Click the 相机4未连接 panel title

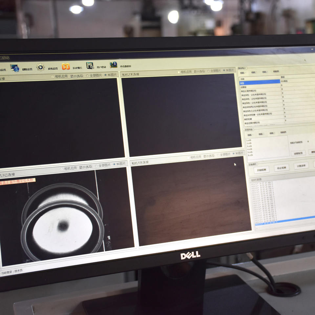pyautogui.click(x=140, y=163)
